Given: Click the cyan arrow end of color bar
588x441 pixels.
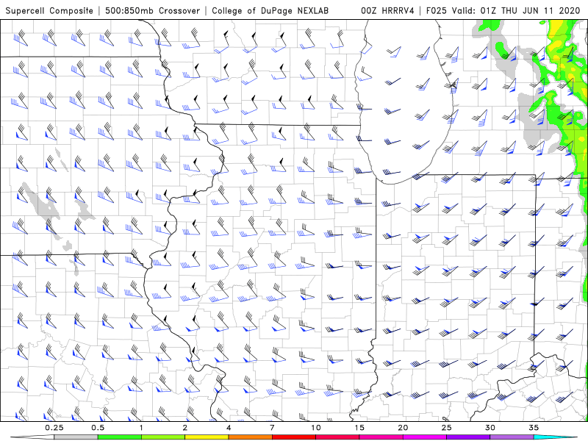Looking at the screenshot, I should coord(555,437).
